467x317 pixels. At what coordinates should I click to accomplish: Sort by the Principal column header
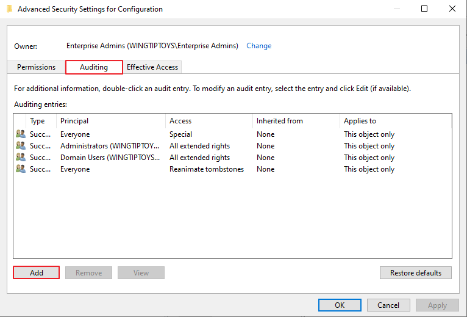click(x=111, y=121)
